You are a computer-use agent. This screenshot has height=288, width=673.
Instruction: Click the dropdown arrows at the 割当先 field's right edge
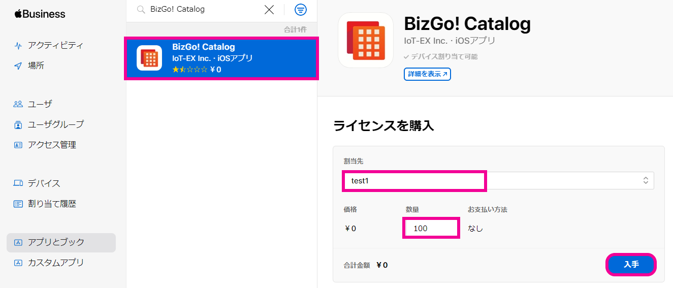tap(646, 180)
